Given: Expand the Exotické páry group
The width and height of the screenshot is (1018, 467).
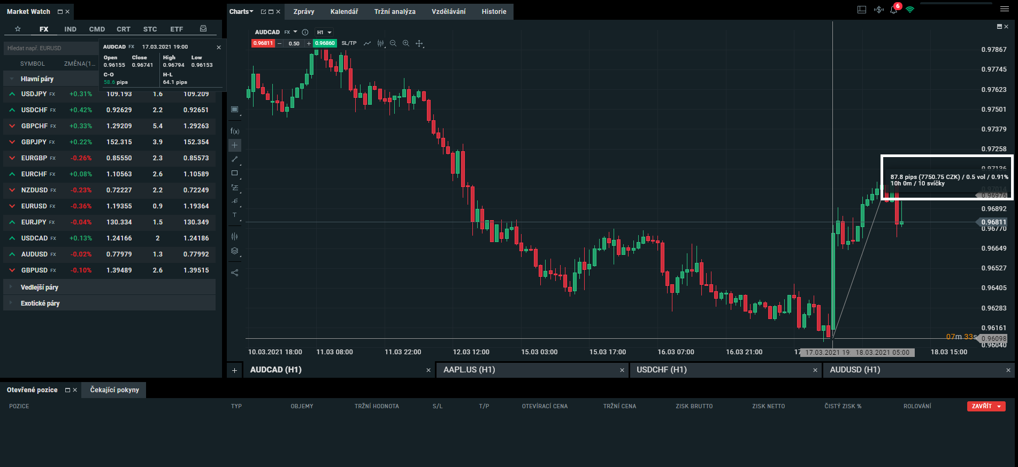Looking at the screenshot, I should (x=40, y=303).
